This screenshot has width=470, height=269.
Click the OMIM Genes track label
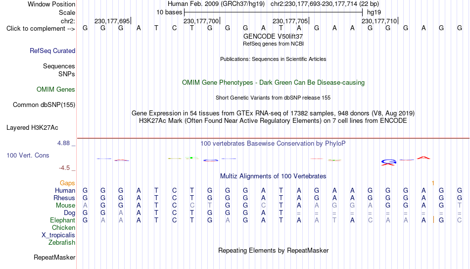(56, 90)
